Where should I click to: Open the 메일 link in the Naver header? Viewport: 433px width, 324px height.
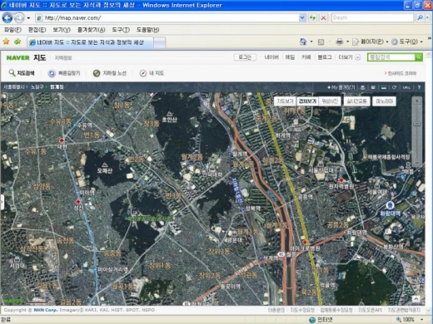(290, 57)
